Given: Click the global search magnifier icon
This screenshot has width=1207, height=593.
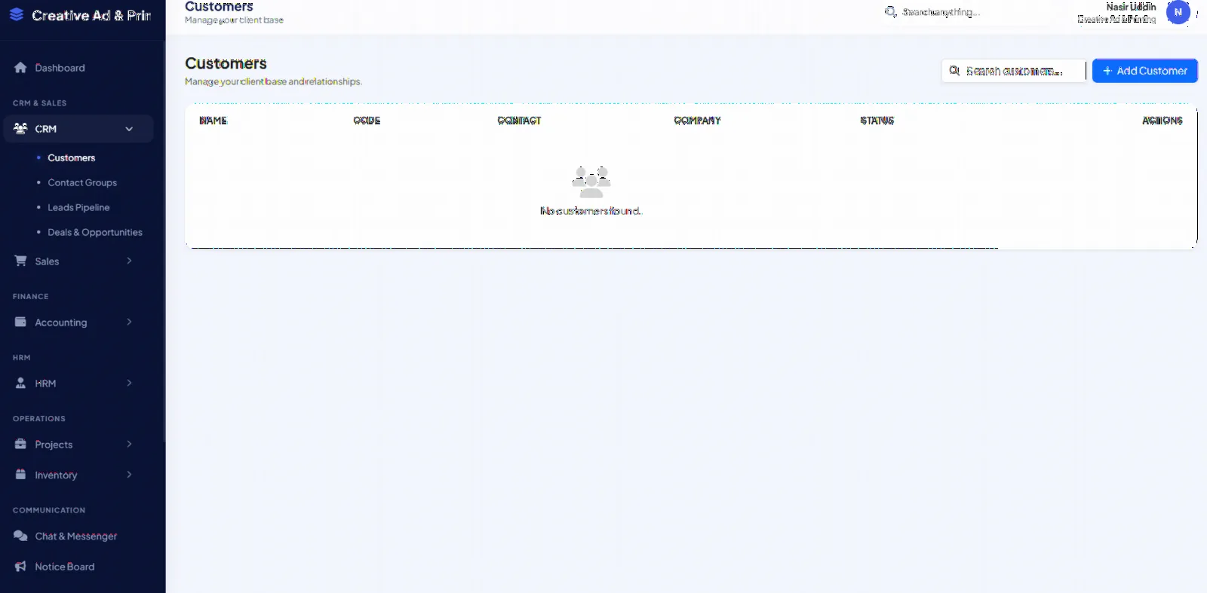Looking at the screenshot, I should [890, 12].
